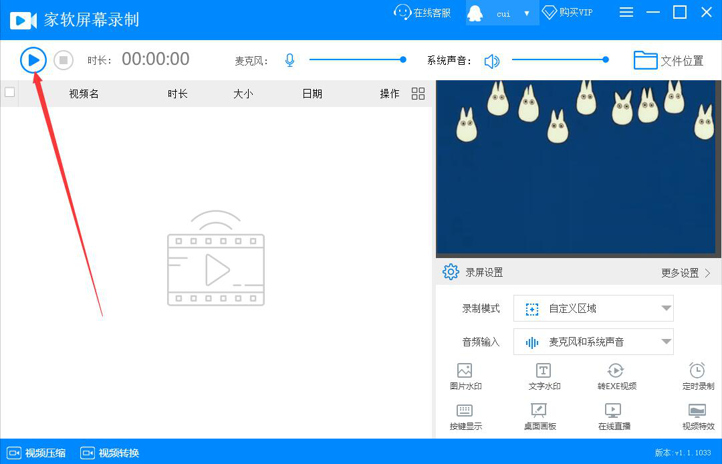The height and width of the screenshot is (464, 722).
Task: Close the recorder window
Action: [707, 12]
